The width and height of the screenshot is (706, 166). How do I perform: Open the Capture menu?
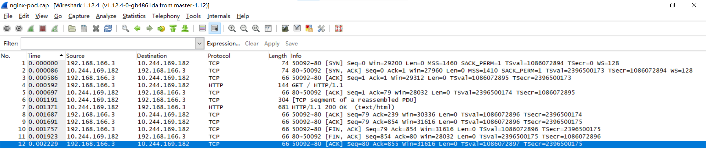pyautogui.click(x=79, y=16)
